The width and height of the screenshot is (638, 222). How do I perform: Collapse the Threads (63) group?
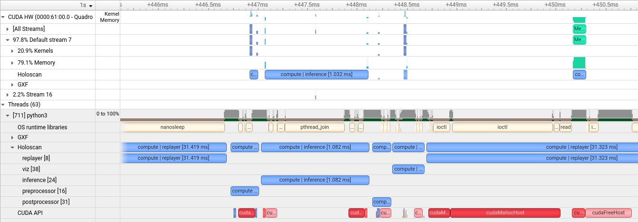(3, 104)
